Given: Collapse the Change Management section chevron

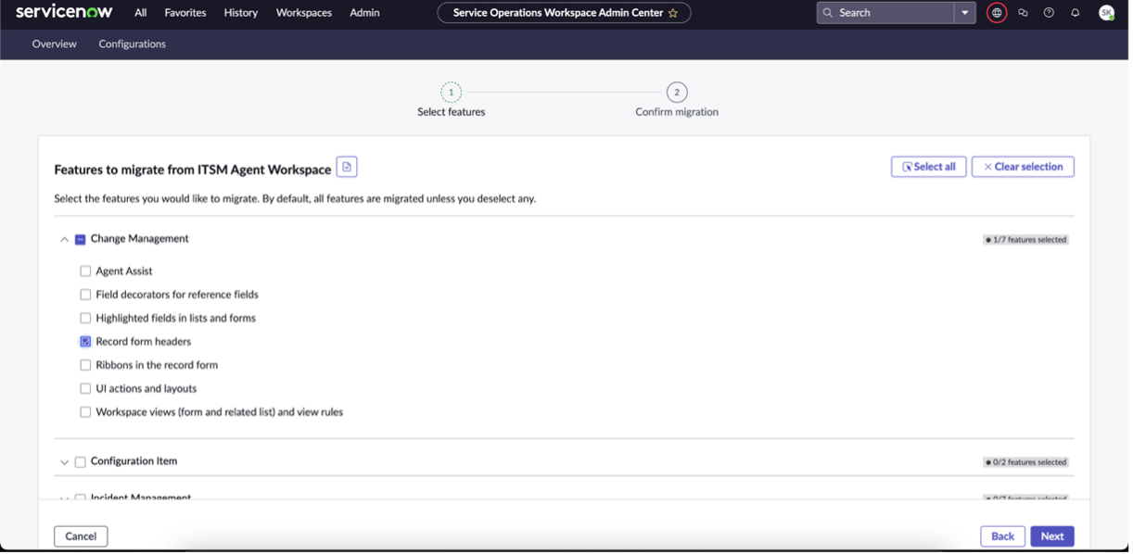Looking at the screenshot, I should point(64,240).
